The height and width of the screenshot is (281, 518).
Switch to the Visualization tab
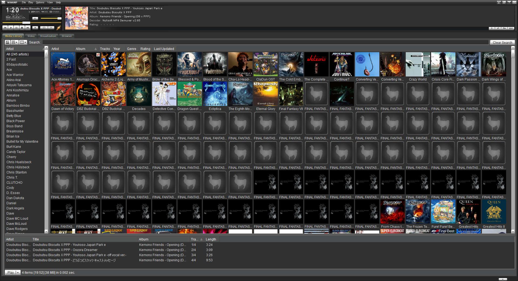(x=48, y=36)
